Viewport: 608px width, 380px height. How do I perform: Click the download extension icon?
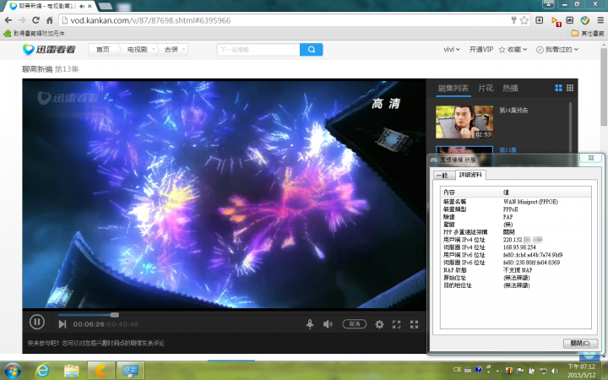click(x=540, y=20)
